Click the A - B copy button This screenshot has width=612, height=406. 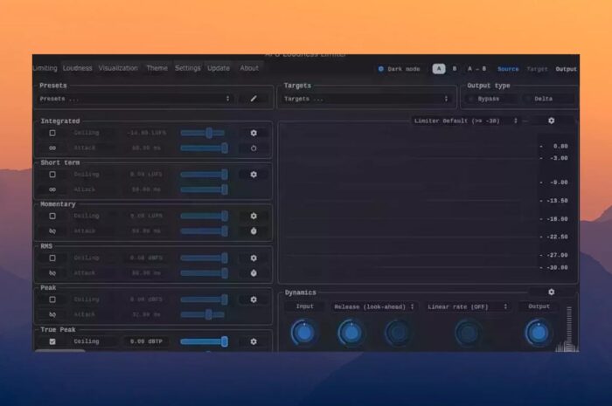pos(476,69)
